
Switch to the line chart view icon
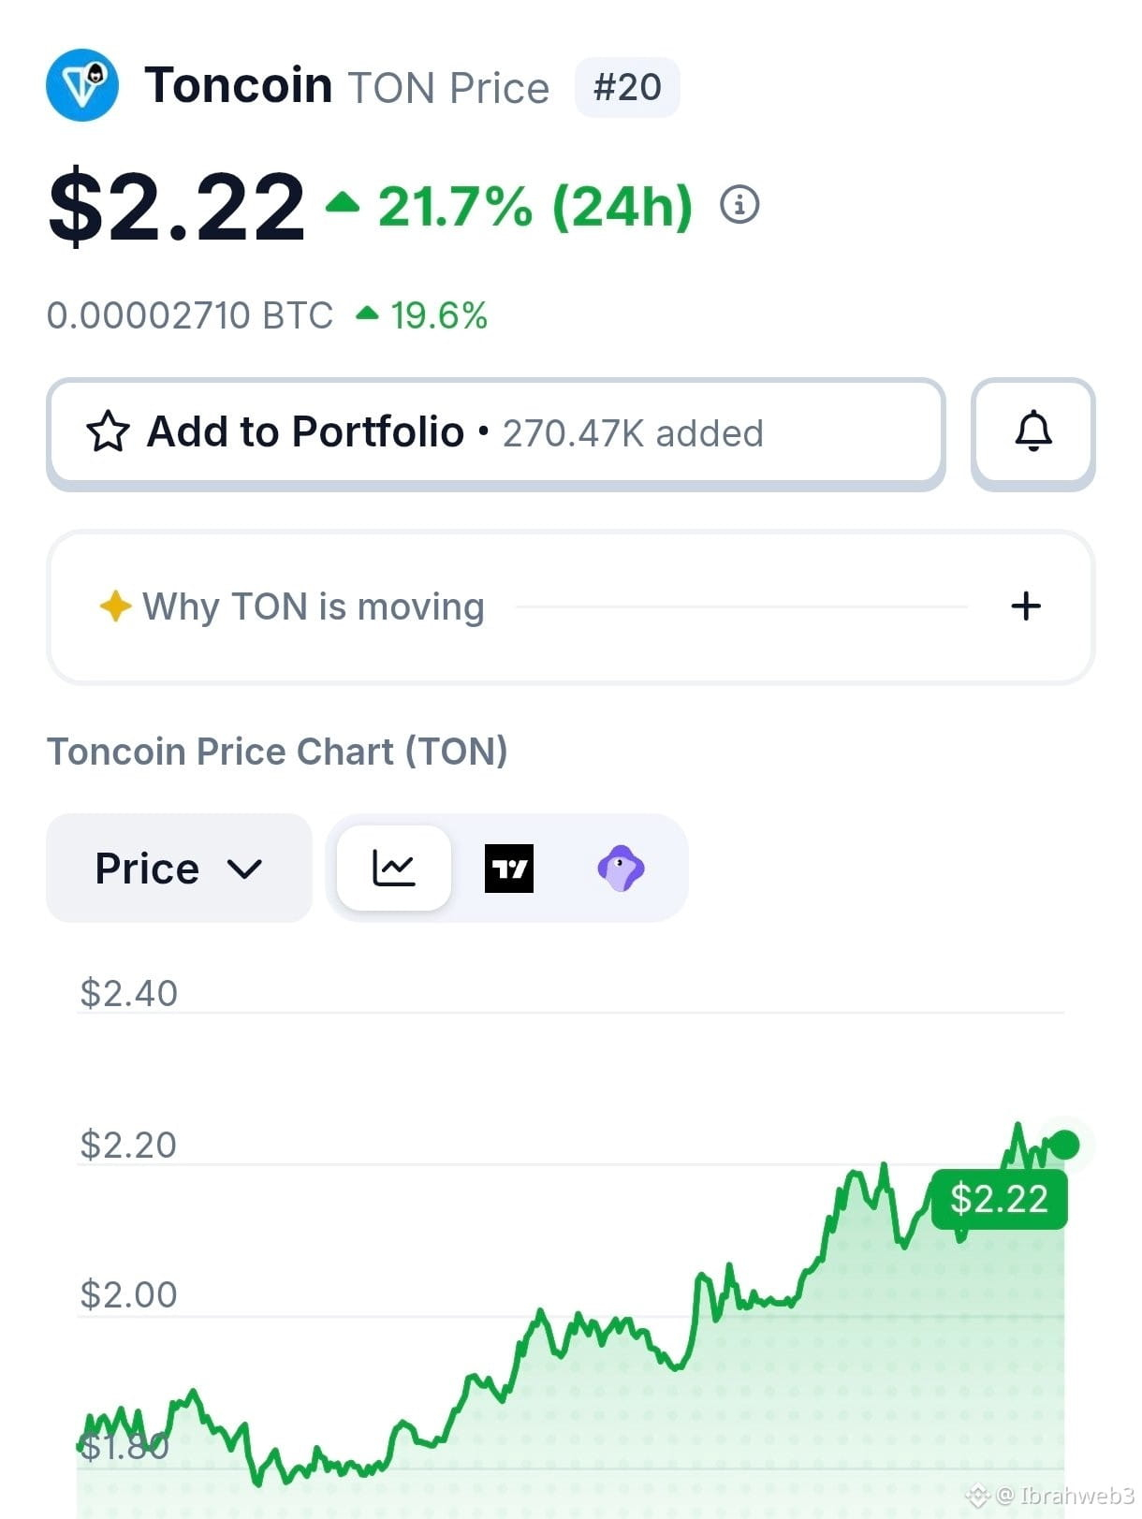click(x=394, y=868)
